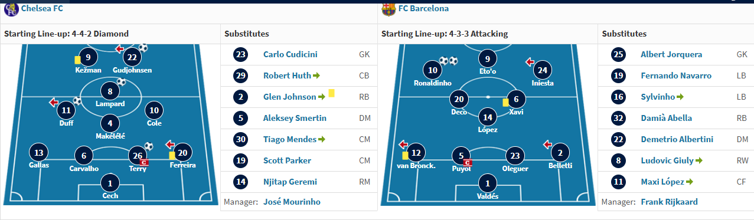The height and width of the screenshot is (220, 754).
Task: Click Puyol's captain armband icon
Action: pos(468,162)
